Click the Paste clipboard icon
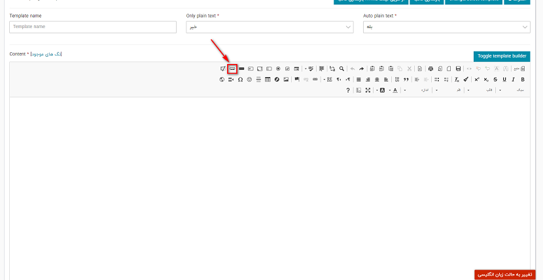543x280 pixels. coord(391,69)
